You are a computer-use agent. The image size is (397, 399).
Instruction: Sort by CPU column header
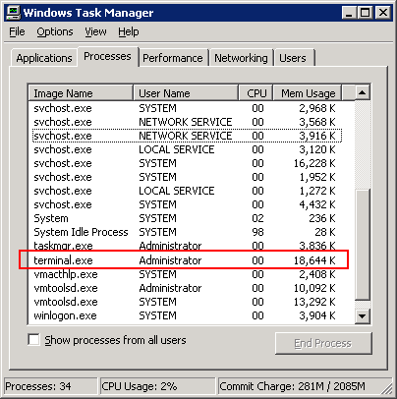(256, 93)
